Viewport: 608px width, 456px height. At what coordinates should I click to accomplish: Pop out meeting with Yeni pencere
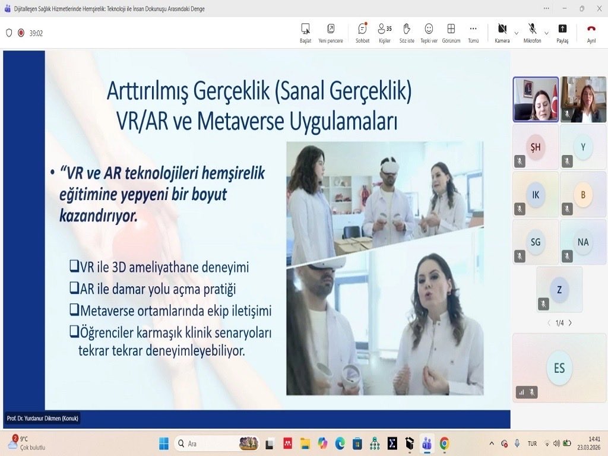[331, 33]
